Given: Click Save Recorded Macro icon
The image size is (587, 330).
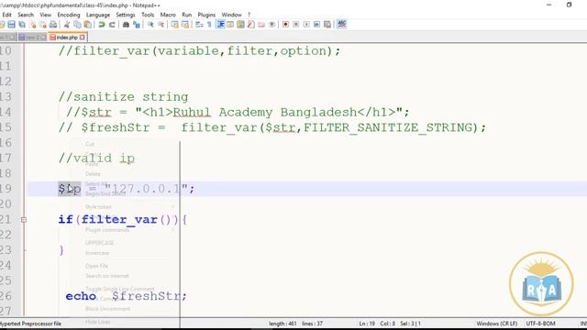Looking at the screenshot, I should coord(327,25).
